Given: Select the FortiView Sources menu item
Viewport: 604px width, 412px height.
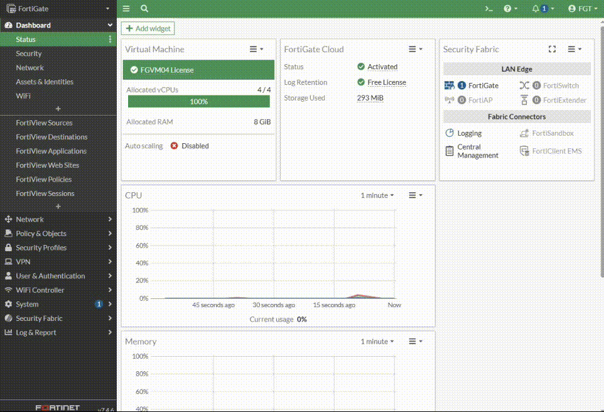Looking at the screenshot, I should (44, 123).
